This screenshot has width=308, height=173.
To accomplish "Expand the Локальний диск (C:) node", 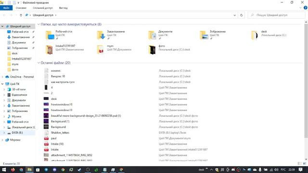I will tap(4, 127).
